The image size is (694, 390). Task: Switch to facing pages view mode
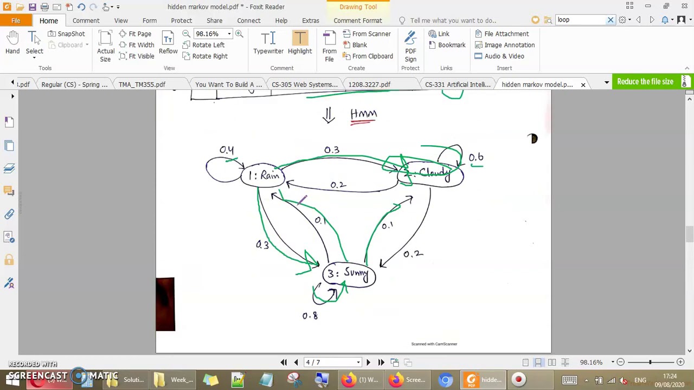coord(552,362)
